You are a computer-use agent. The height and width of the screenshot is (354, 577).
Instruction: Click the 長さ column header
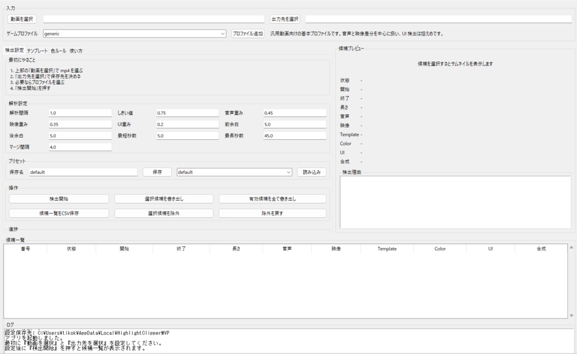pos(236,249)
